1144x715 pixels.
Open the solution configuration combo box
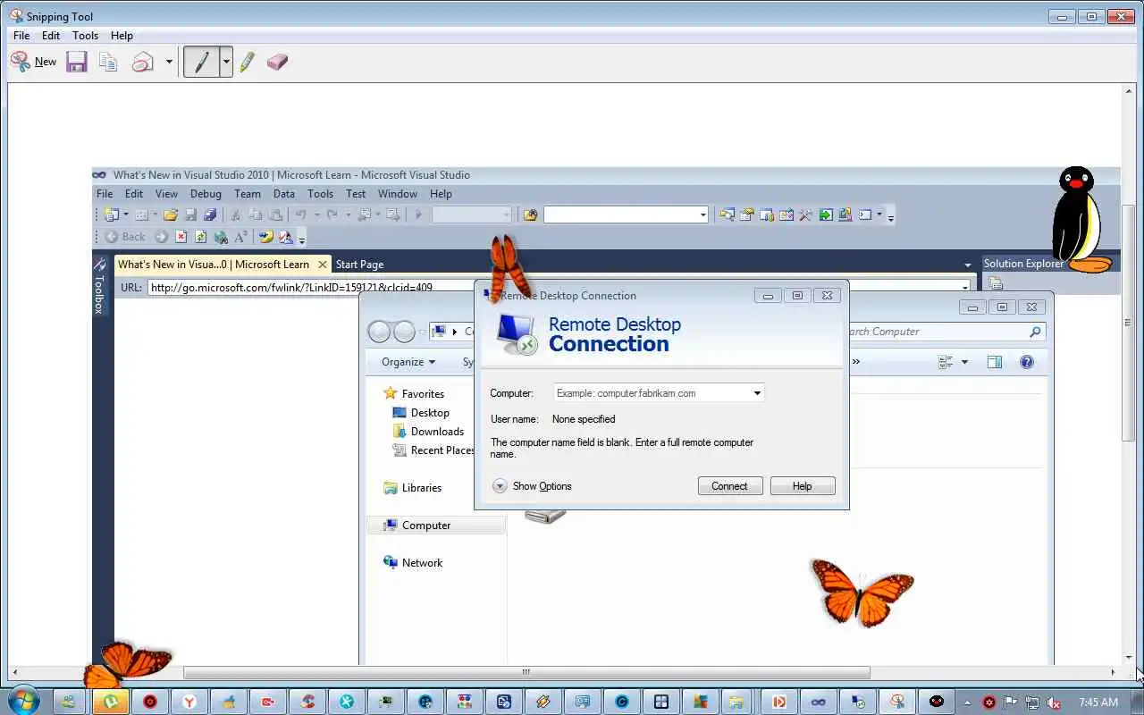pos(472,214)
